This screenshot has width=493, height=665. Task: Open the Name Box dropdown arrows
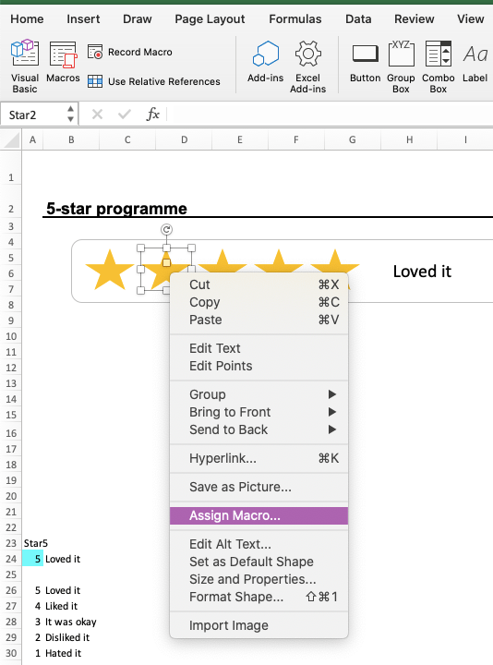tap(70, 115)
